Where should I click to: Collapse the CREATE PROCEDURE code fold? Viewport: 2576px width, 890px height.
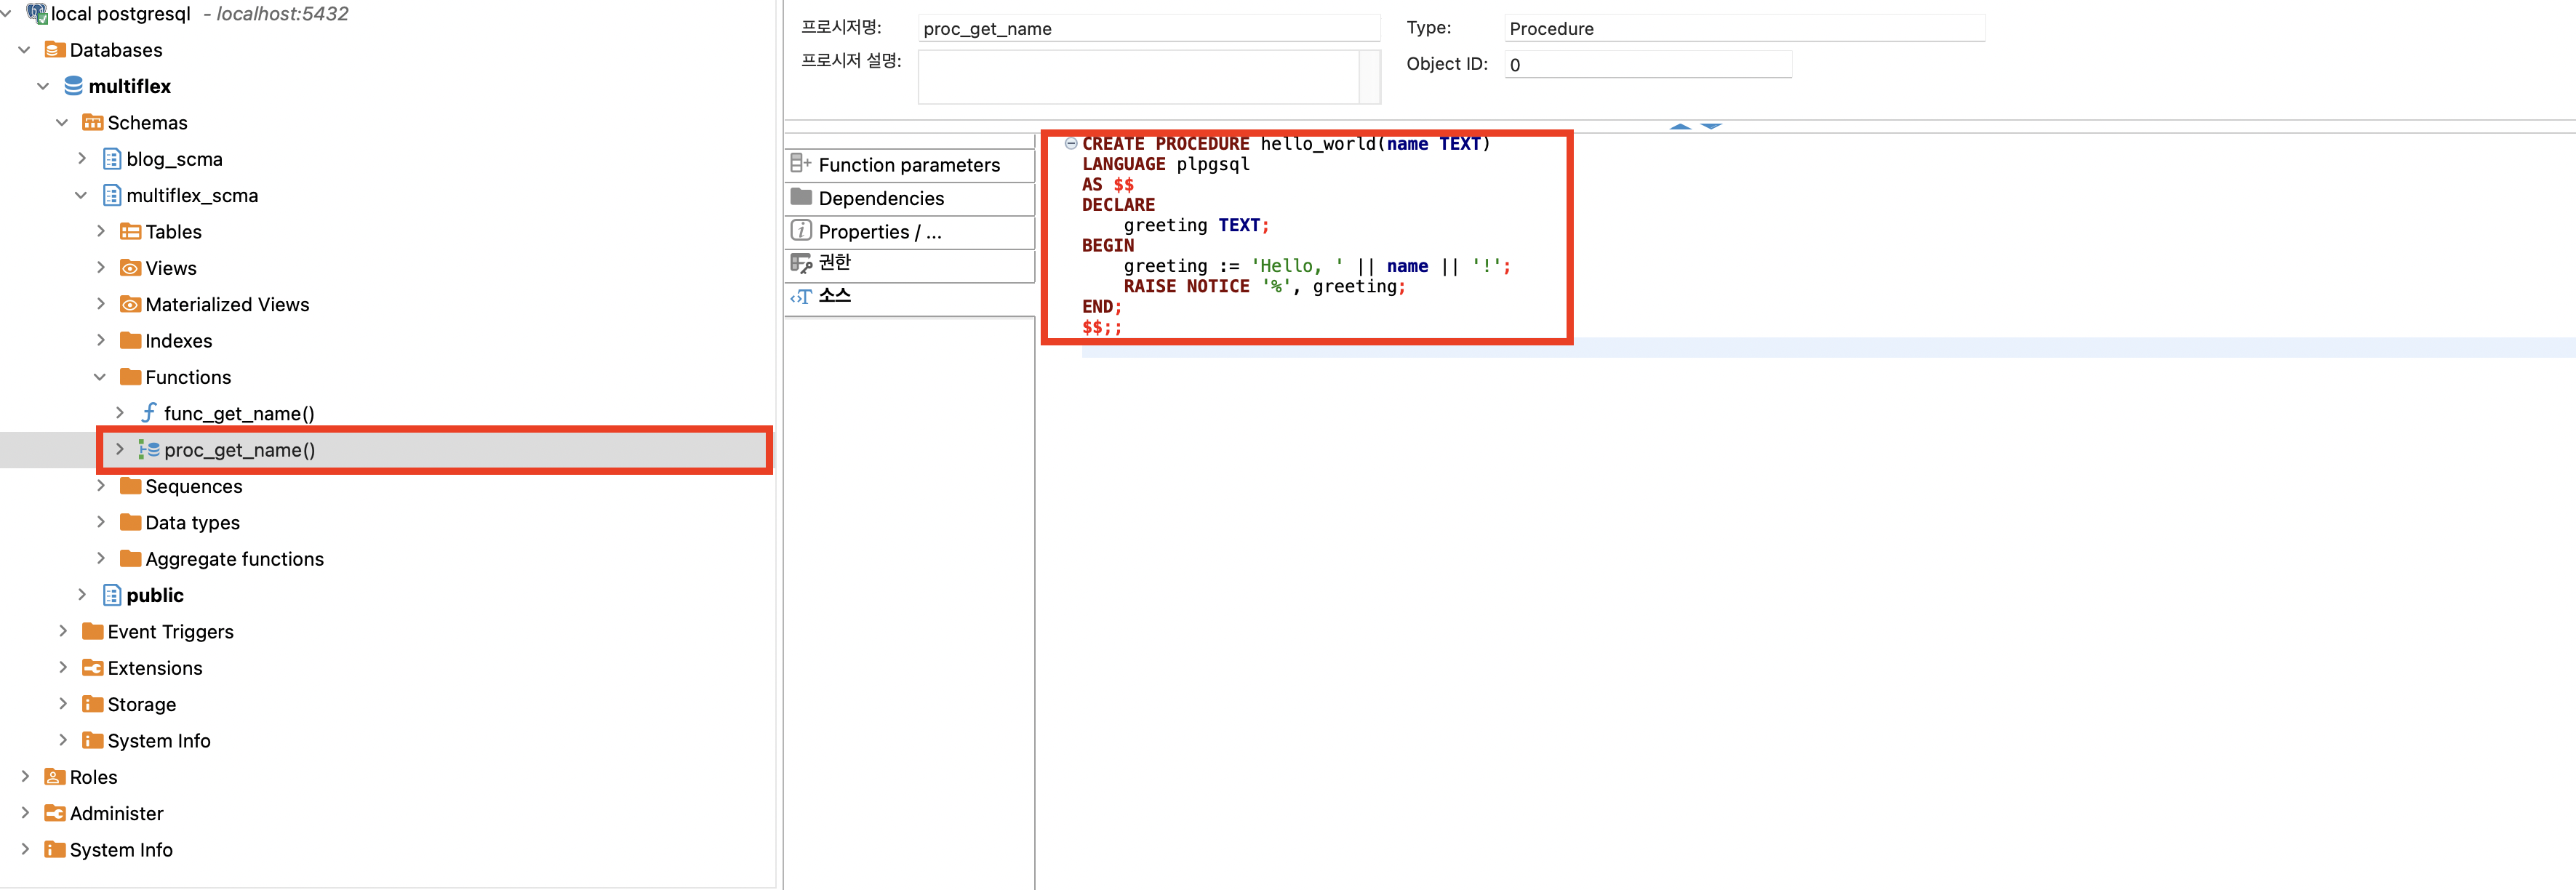pos(1071,144)
